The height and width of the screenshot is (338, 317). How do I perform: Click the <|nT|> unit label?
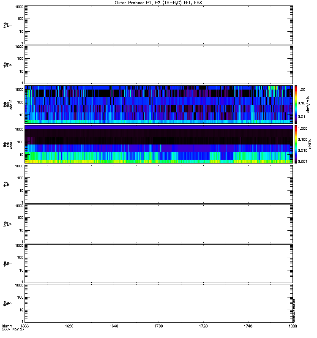pyautogui.click(x=310, y=144)
